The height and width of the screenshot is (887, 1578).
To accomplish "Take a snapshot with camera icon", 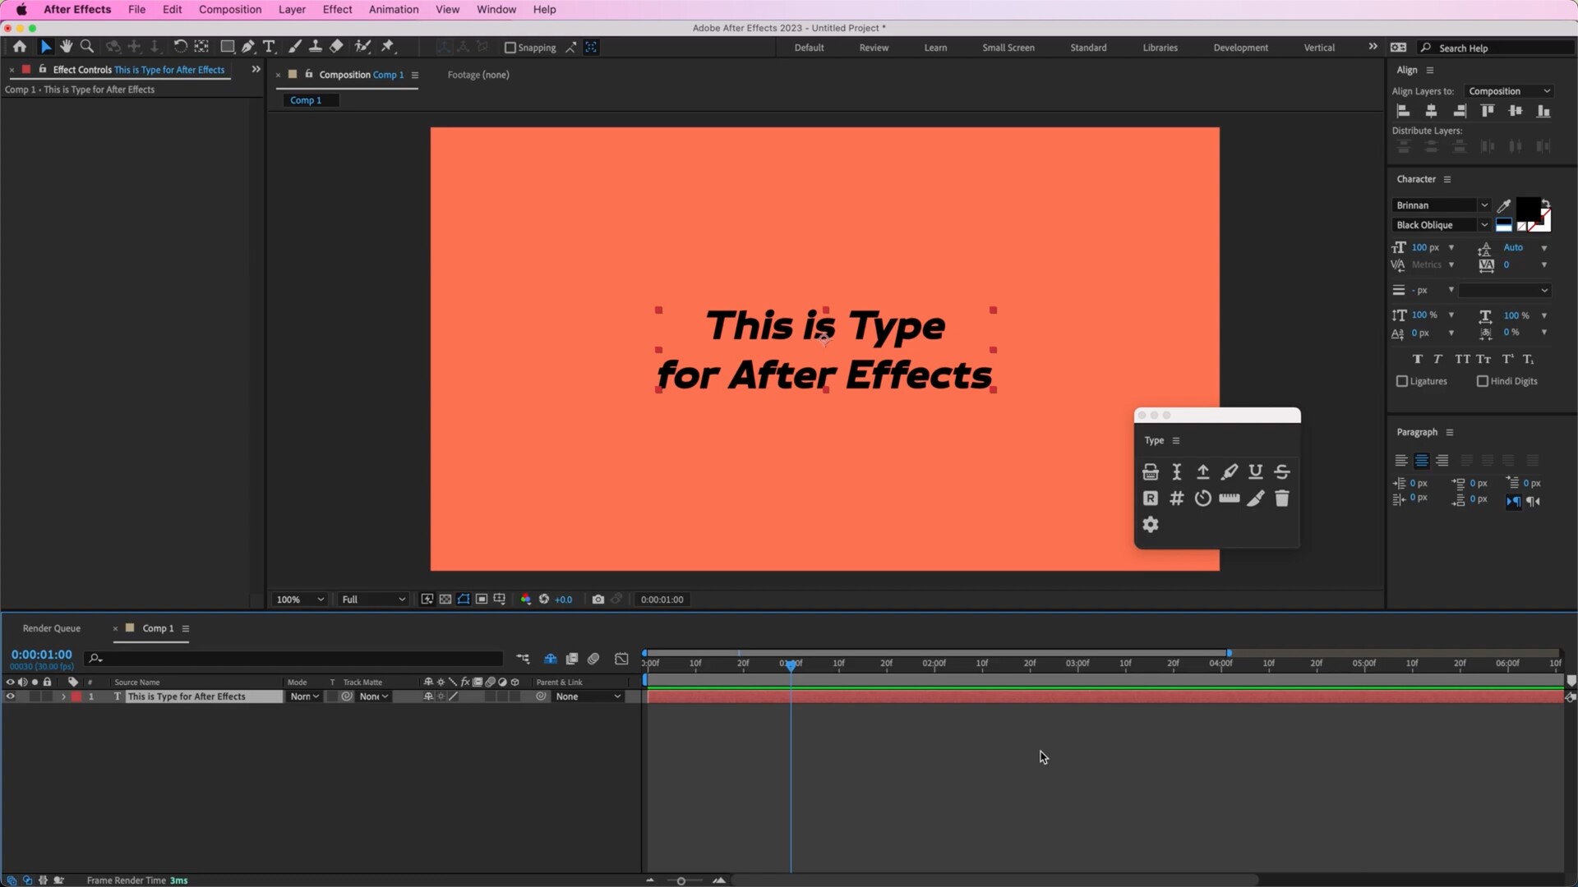I will pyautogui.click(x=598, y=600).
